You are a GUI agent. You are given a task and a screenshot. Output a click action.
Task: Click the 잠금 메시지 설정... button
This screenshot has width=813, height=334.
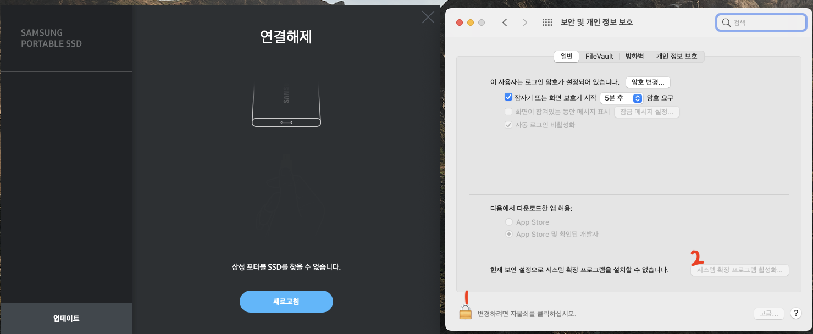(x=647, y=112)
